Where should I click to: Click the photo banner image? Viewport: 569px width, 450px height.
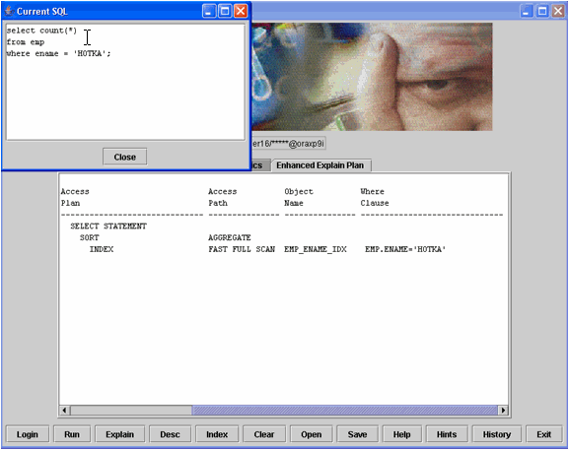[372, 77]
